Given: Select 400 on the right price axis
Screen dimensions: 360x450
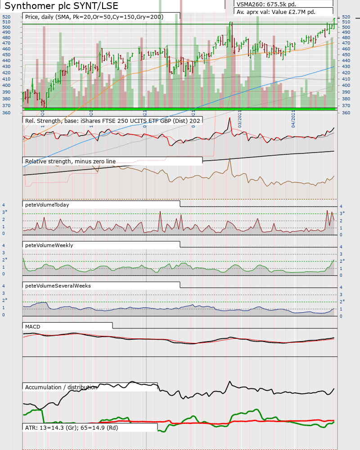Looking at the screenshot, I should 346,85.
